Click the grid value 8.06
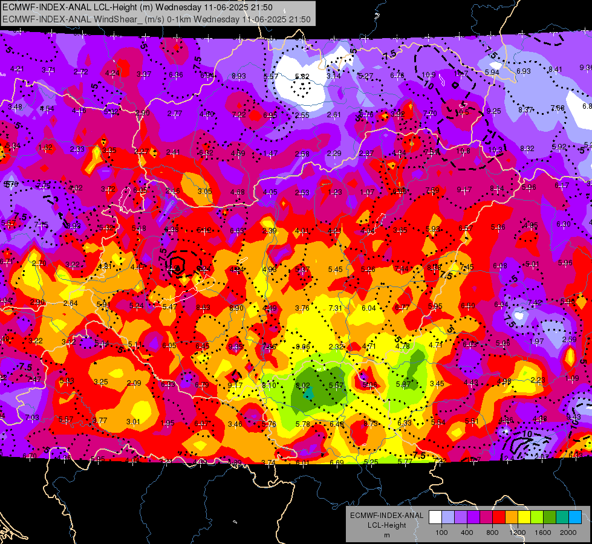The height and width of the screenshot is (544, 592). [x=303, y=346]
